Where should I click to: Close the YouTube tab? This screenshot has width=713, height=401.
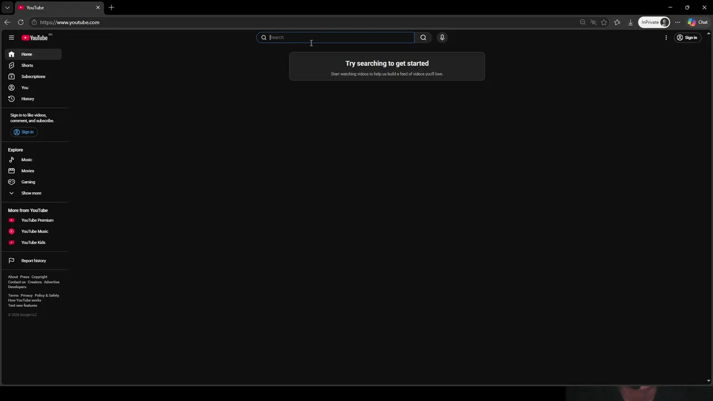point(98,7)
